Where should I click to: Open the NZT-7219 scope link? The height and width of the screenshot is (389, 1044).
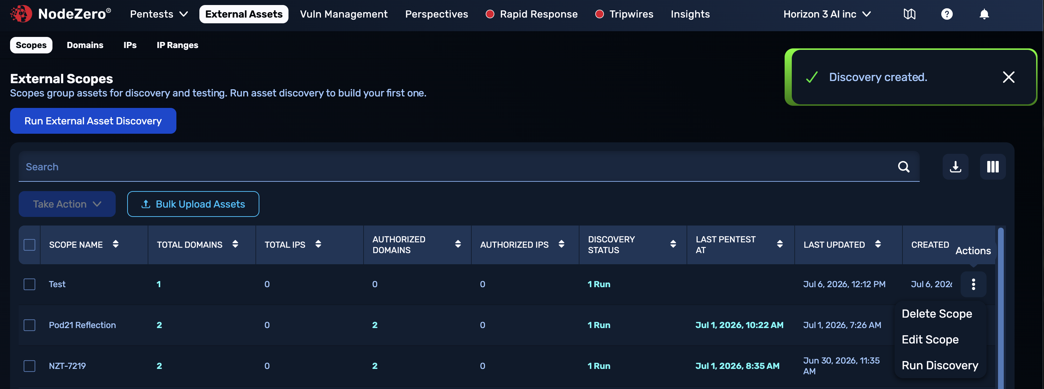[x=67, y=366]
